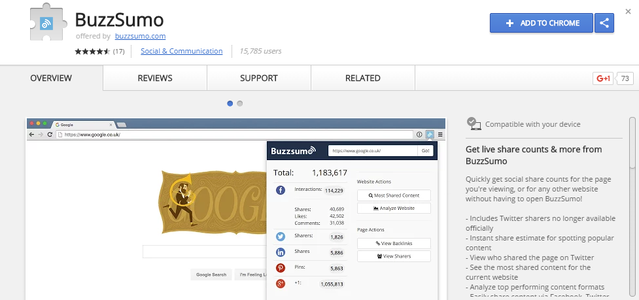Image resolution: width=639 pixels, height=300 pixels.
Task: Click the description panel vertical scrollbar
Action: click(x=632, y=196)
